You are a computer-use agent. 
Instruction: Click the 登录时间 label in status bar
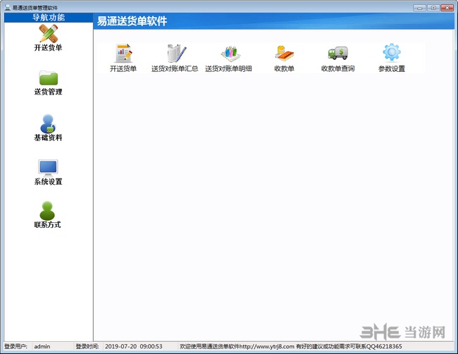(x=87, y=346)
